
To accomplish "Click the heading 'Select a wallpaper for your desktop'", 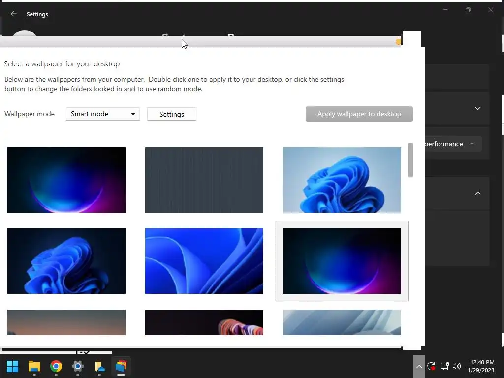I will (62, 64).
